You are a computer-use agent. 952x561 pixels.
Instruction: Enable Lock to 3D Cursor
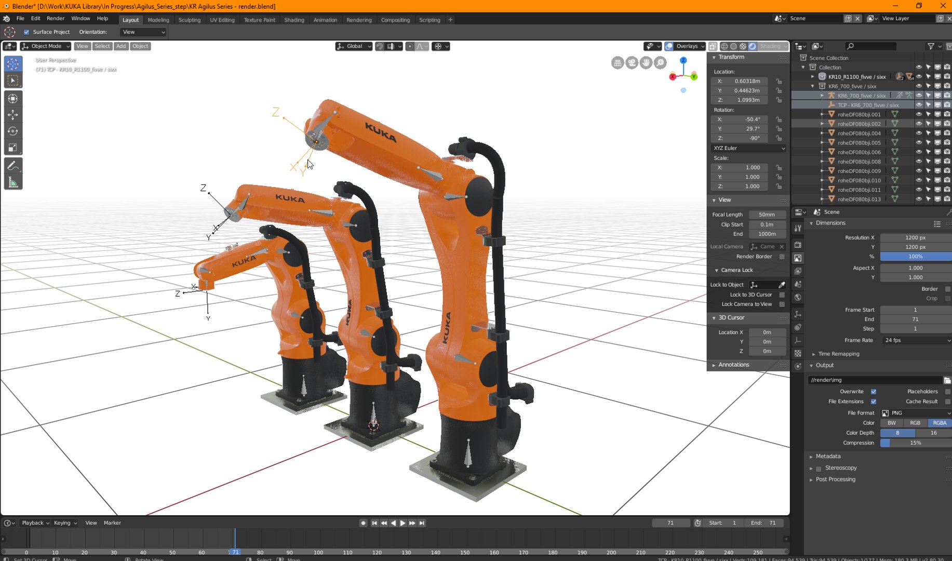tap(782, 295)
